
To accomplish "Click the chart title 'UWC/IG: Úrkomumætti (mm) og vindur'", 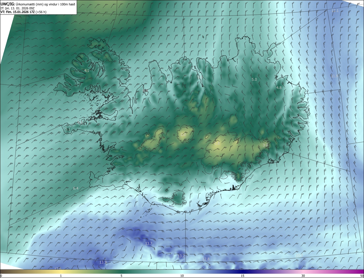I will pos(38,4).
